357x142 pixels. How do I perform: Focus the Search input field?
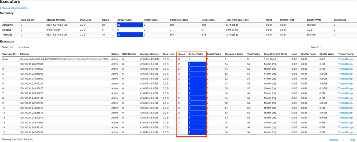tap(338, 47)
